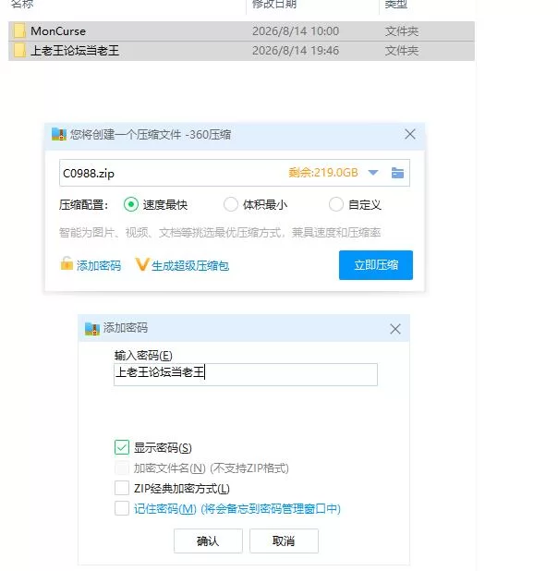Click the 360压缩 app icon in compress dialog title
558x571 pixels.
(x=58, y=134)
